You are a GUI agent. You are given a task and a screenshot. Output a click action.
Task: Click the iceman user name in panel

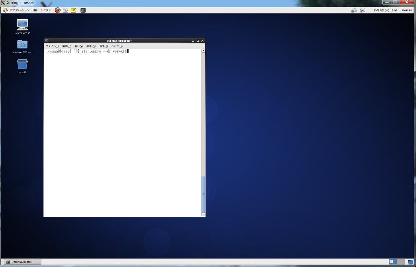407,10
